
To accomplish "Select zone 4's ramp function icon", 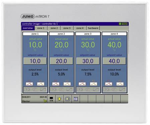I will (x=122, y=89).
